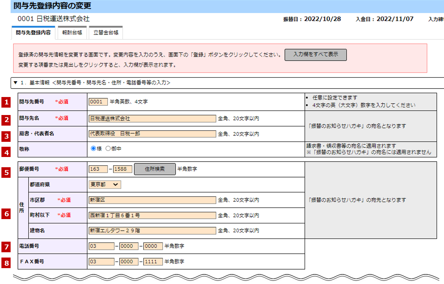The width and height of the screenshot is (444, 284).
Task: Select the 様 honorific radio button
Action: pyautogui.click(x=93, y=149)
